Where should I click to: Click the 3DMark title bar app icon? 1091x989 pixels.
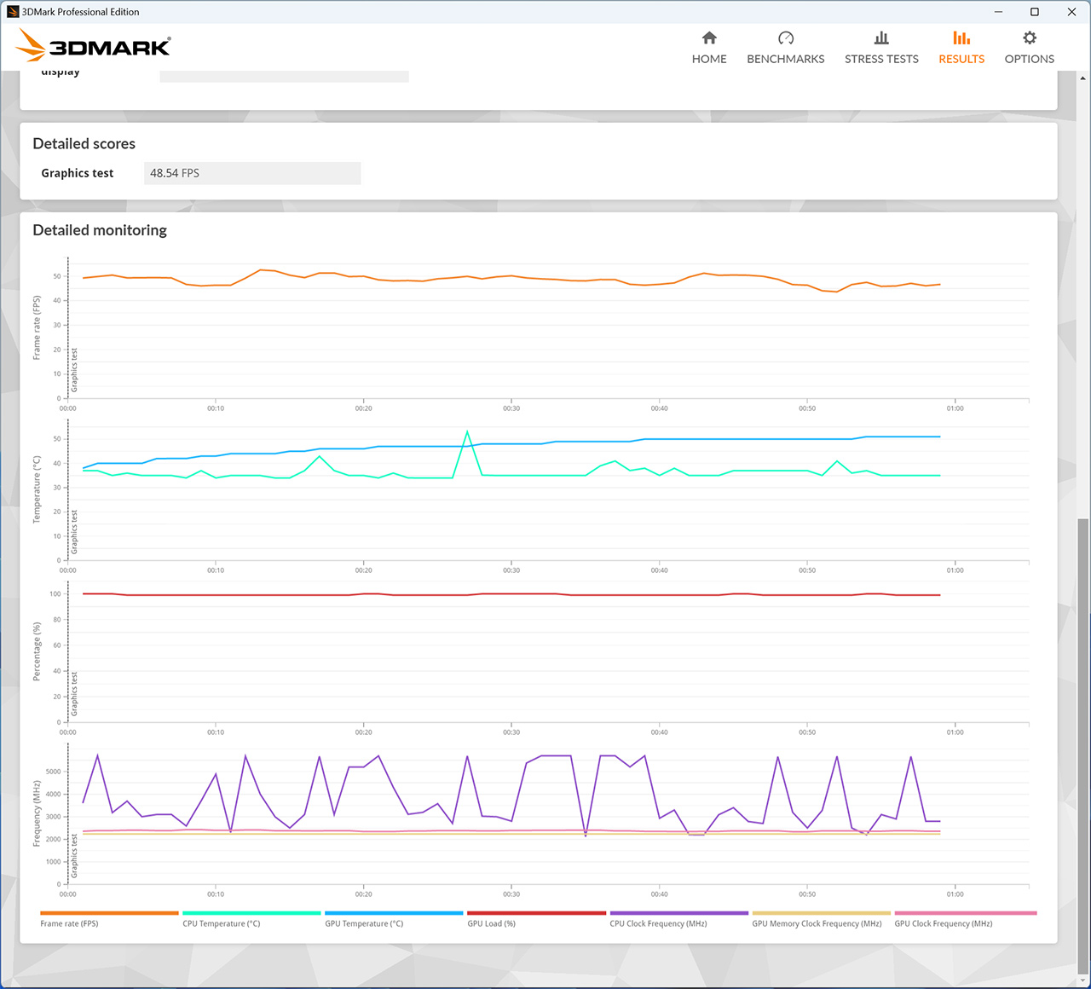pos(13,12)
